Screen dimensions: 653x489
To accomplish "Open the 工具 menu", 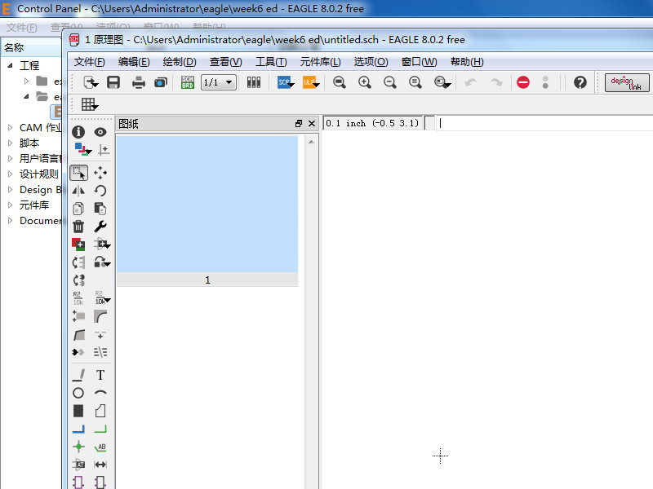I will (x=271, y=62).
